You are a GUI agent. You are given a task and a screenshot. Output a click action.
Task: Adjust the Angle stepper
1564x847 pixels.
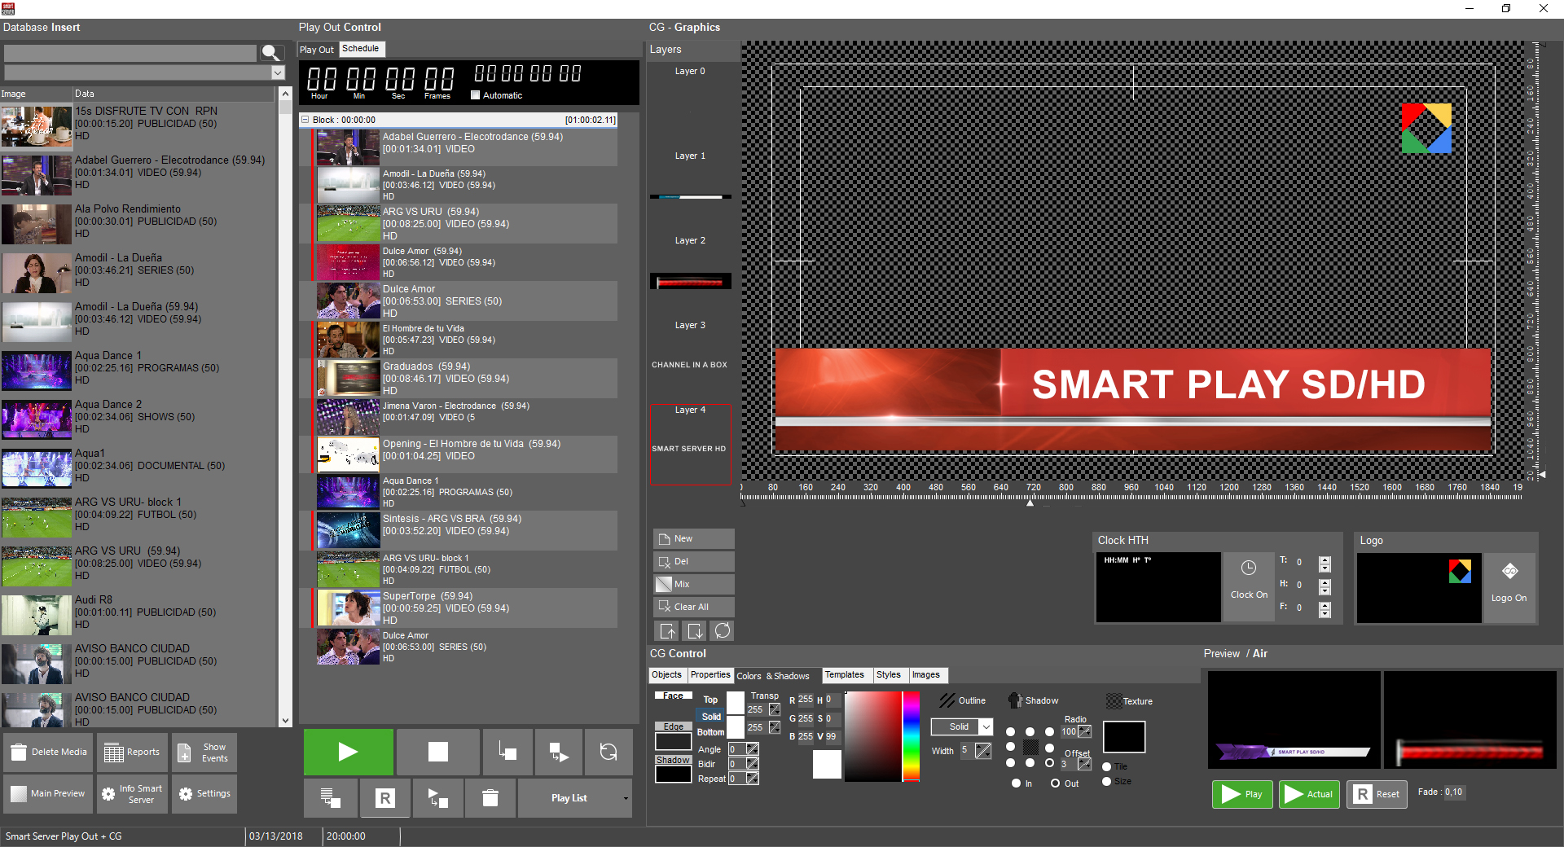pyautogui.click(x=753, y=749)
